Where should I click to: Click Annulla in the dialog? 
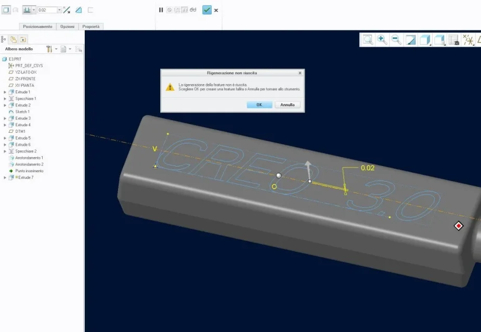pyautogui.click(x=288, y=104)
